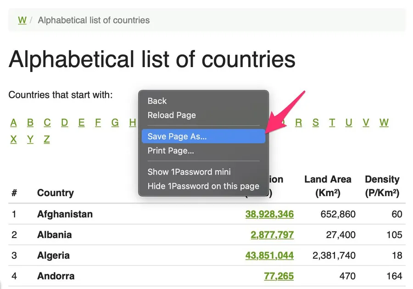The height and width of the screenshot is (289, 413).
Task: Click Andorra population link 77,265
Action: tap(279, 276)
